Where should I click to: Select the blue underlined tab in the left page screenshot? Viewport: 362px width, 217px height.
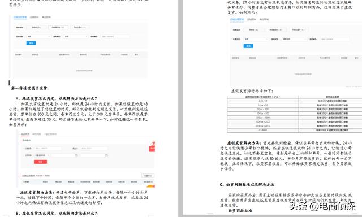(20, 18)
